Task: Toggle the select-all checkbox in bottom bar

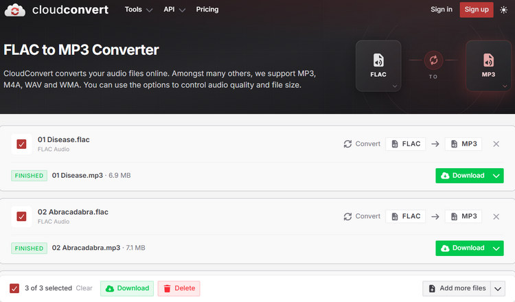Action: 14,288
